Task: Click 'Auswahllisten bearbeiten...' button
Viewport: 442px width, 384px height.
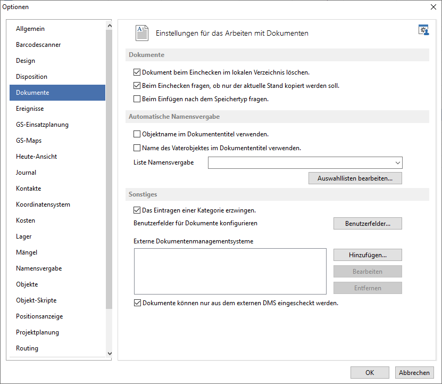Action: click(x=355, y=178)
